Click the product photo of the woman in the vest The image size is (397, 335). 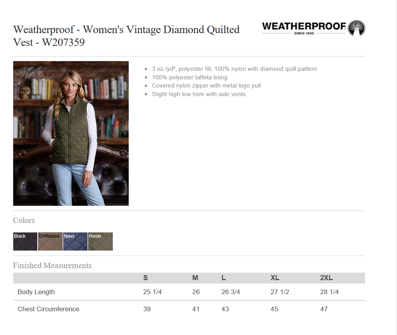71,133
